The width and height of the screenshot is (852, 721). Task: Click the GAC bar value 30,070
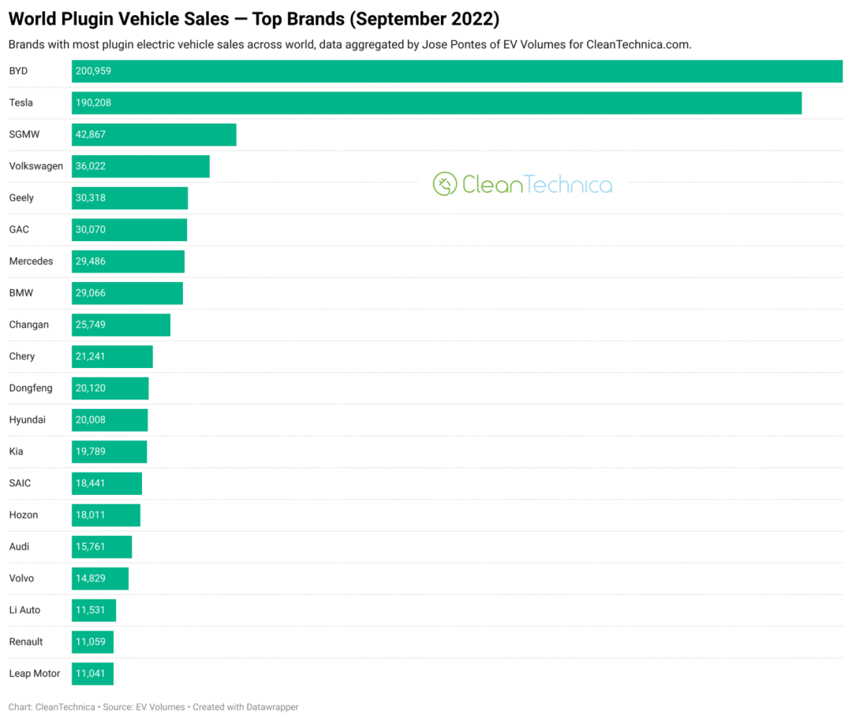pos(91,229)
